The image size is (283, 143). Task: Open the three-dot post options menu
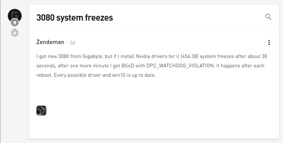pos(269,43)
